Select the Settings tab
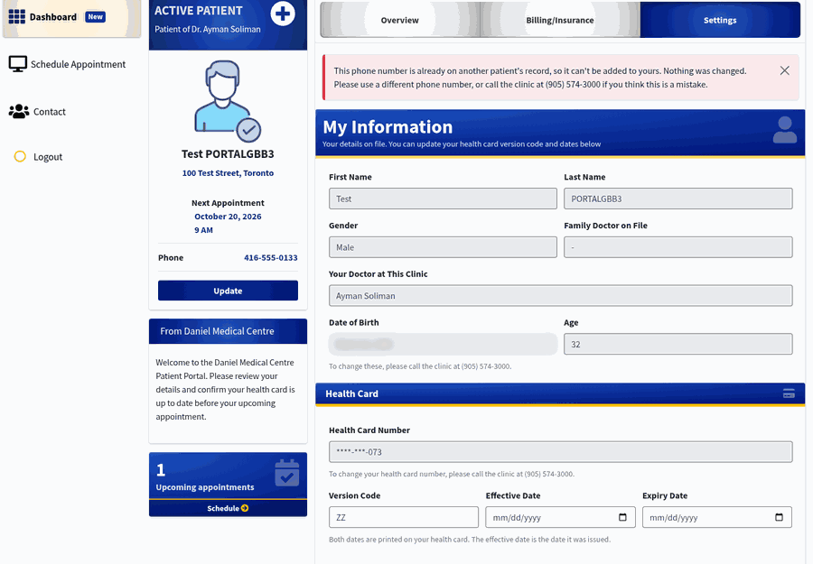The width and height of the screenshot is (813, 564). point(720,20)
